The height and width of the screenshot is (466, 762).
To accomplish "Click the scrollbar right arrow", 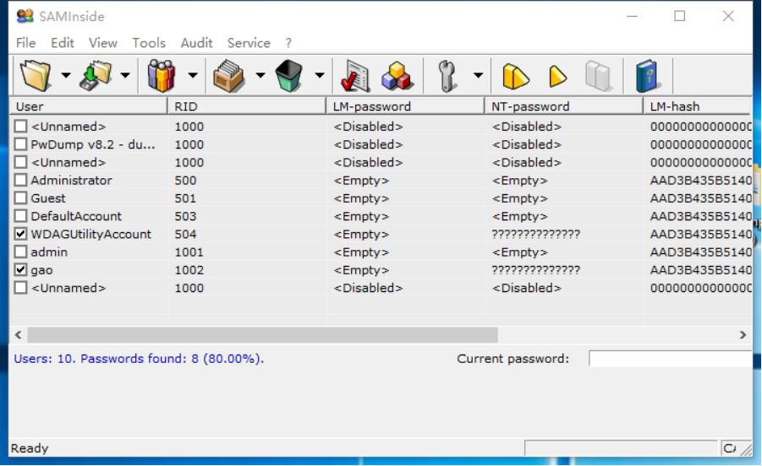I will [x=743, y=334].
